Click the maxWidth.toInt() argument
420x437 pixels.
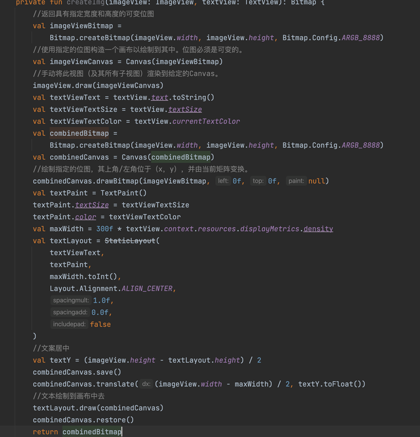(x=84, y=277)
